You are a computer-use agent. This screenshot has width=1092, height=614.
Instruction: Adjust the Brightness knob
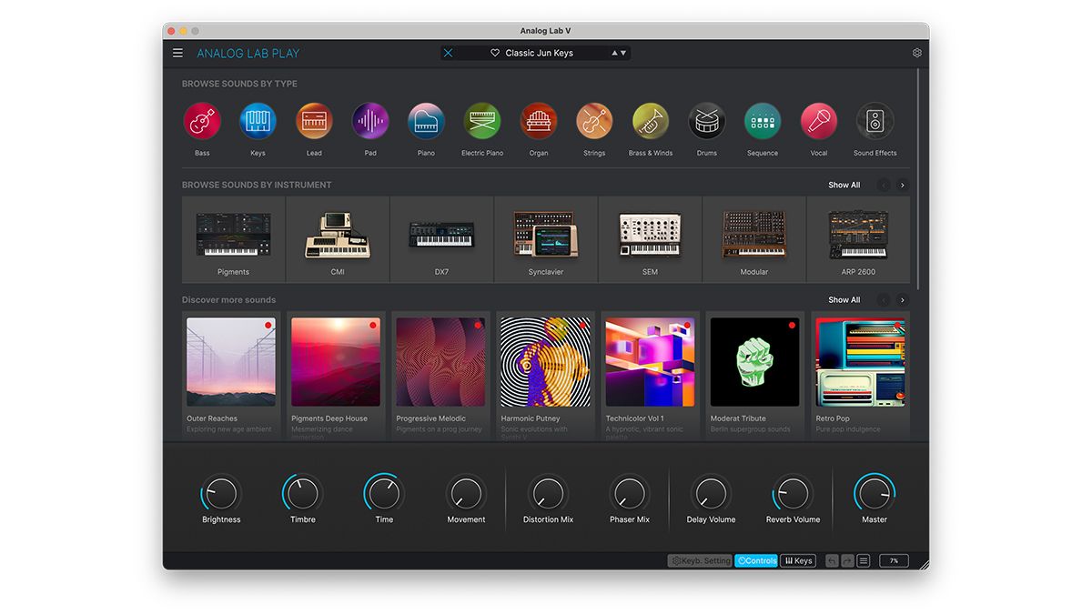click(220, 494)
